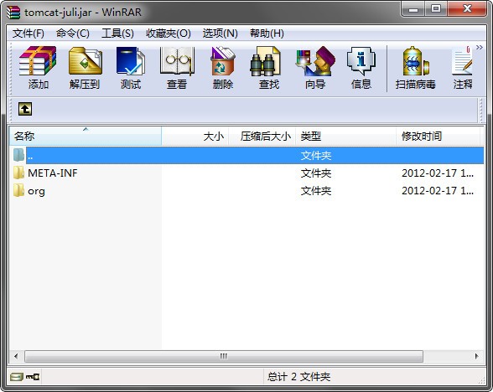Viewport: 493px width, 392px height.
Task: Open the 选项(N) menu
Action: click(220, 34)
